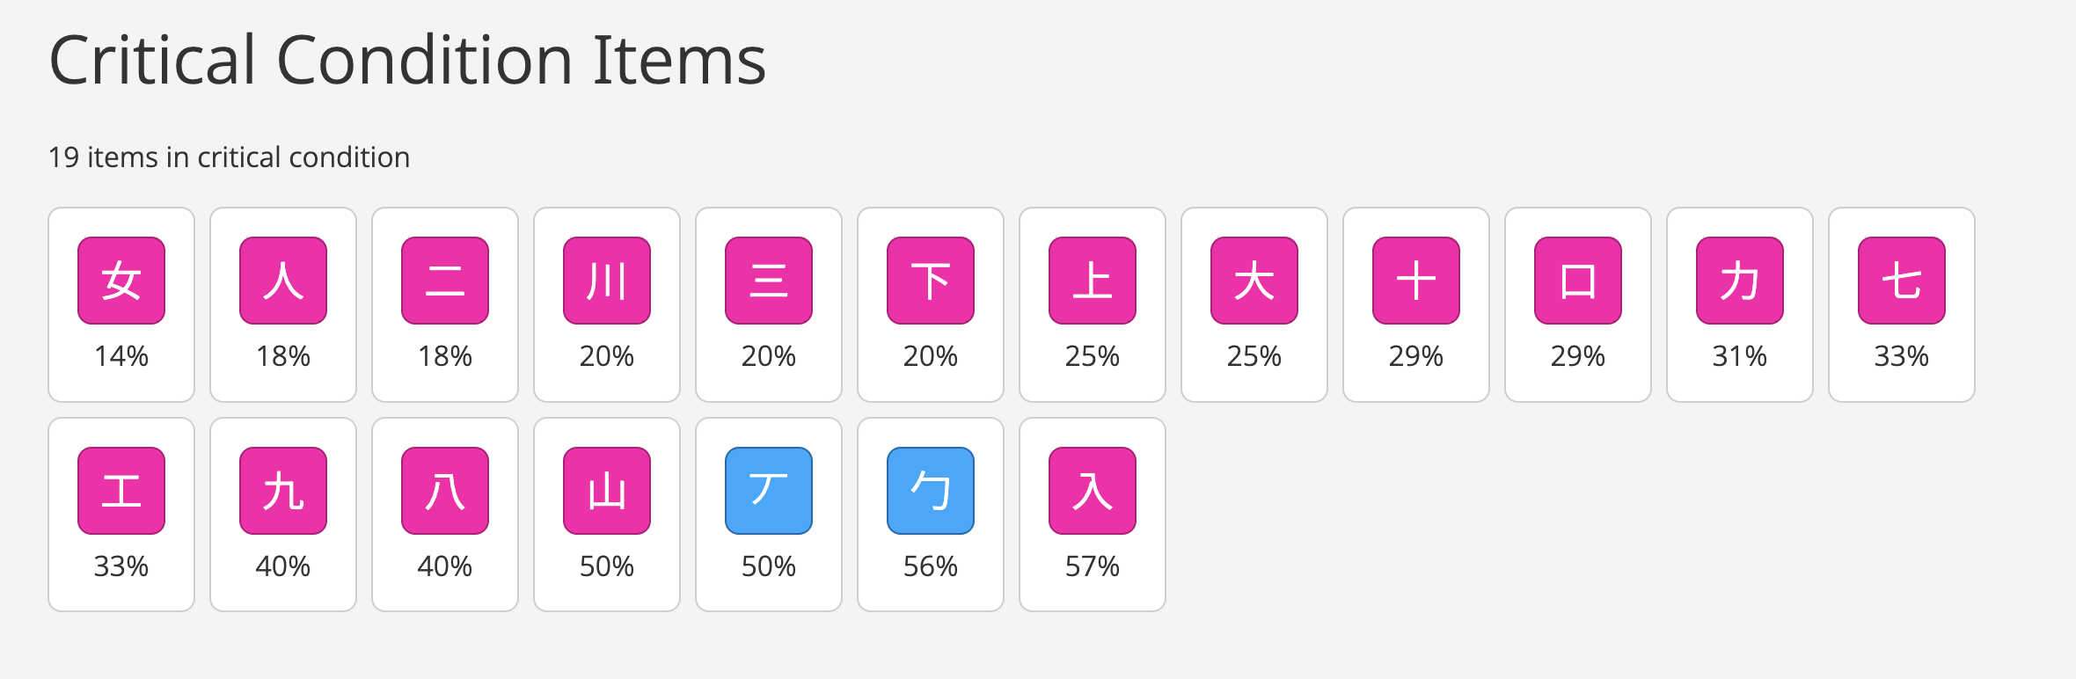Open the 川 kanji tile
Screen dimensions: 2076x679
coord(607,281)
